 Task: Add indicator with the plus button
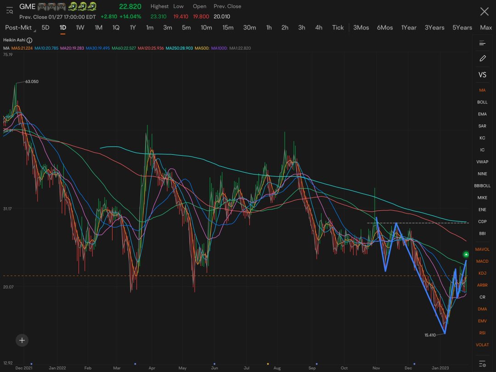point(22,340)
